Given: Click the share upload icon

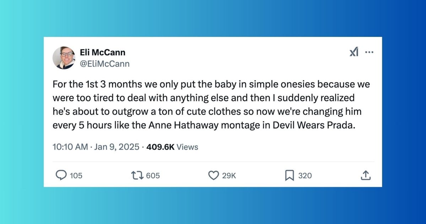Looking at the screenshot, I should point(366,175).
